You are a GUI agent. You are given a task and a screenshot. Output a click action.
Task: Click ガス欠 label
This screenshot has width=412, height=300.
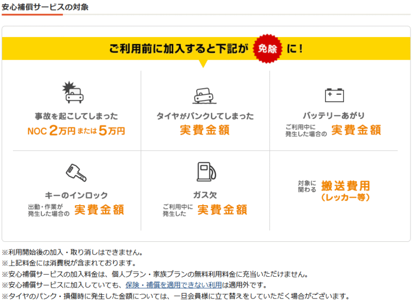point(205,195)
